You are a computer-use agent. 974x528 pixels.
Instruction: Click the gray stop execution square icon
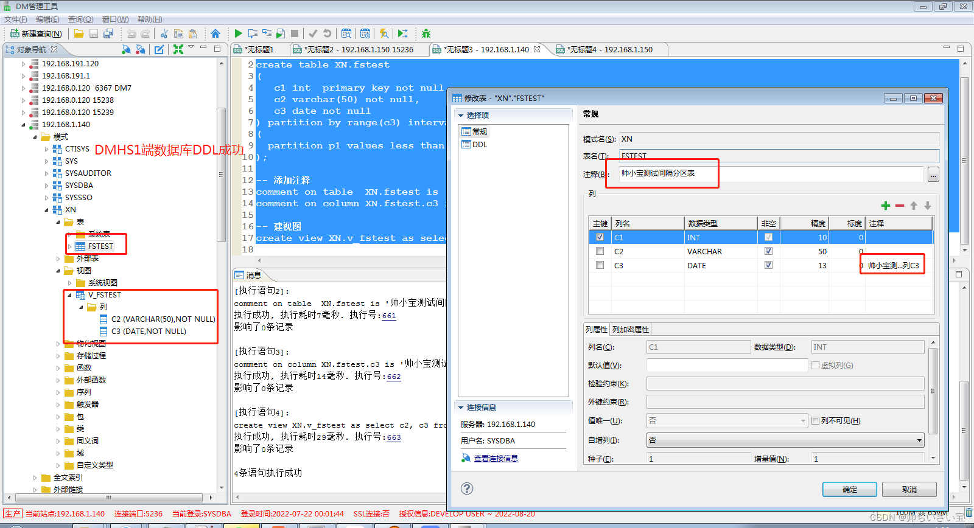coord(295,33)
